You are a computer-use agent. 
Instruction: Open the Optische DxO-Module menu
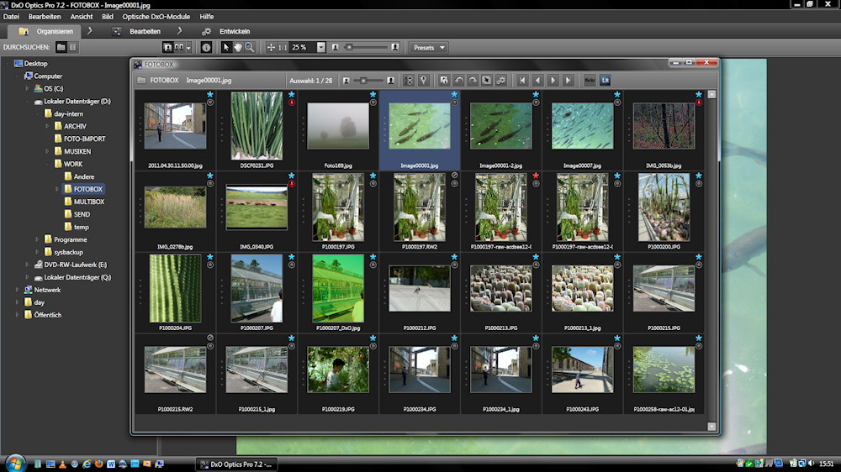point(156,16)
